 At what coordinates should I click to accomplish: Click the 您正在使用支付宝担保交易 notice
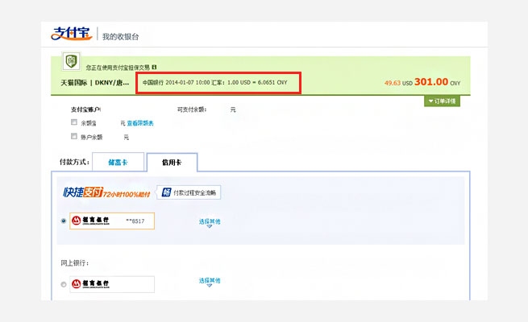coord(118,68)
